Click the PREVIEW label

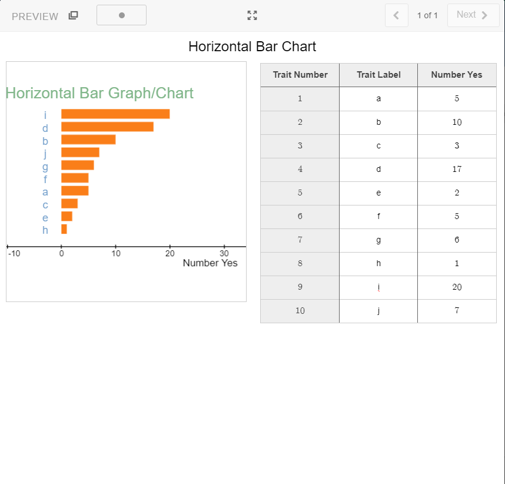(x=35, y=16)
